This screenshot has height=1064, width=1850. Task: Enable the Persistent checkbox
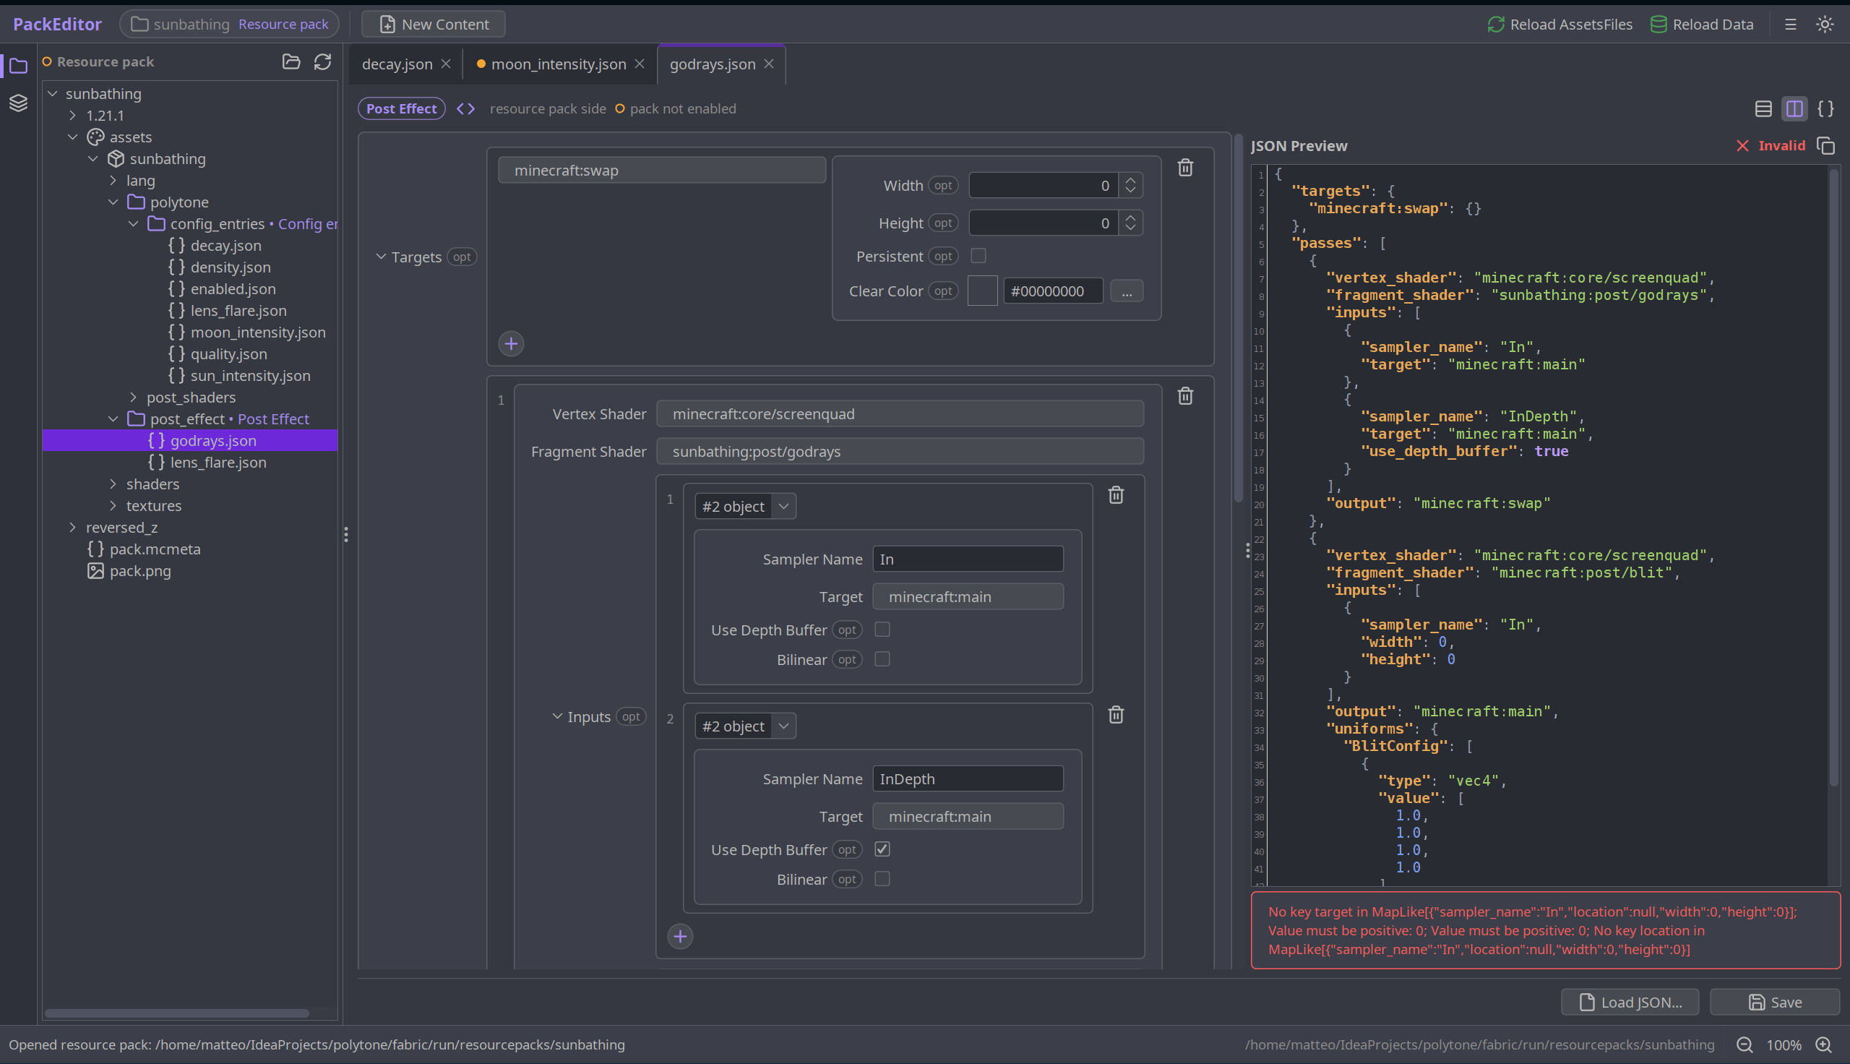[978, 256]
